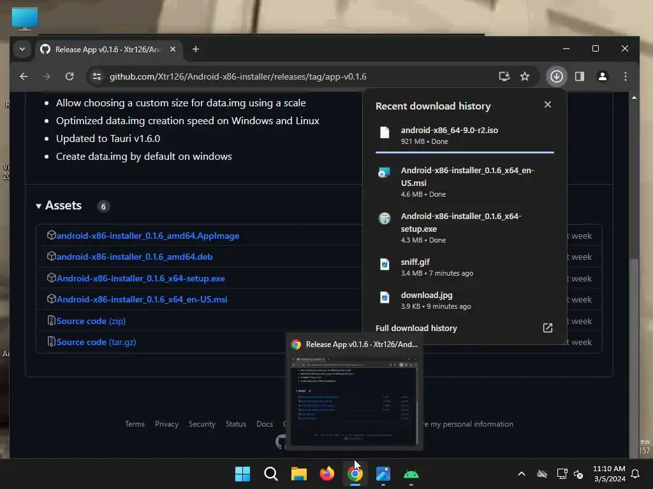The image size is (653, 489).
Task: Click the download.jpg image file icon
Action: (x=385, y=297)
